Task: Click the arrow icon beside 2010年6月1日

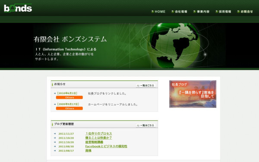Action: point(55,93)
